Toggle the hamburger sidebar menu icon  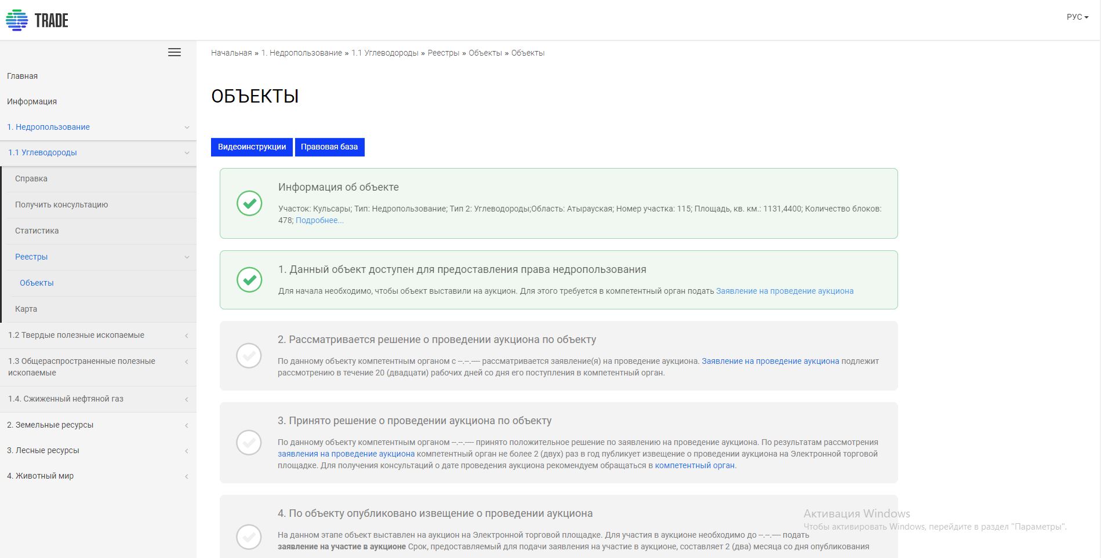(x=175, y=53)
